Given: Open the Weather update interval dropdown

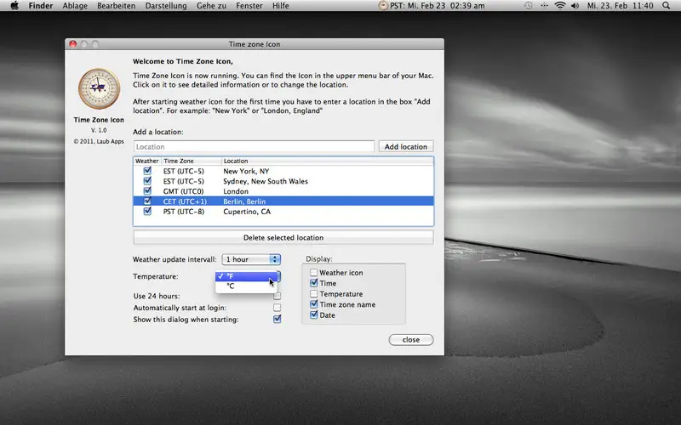Looking at the screenshot, I should 251,259.
